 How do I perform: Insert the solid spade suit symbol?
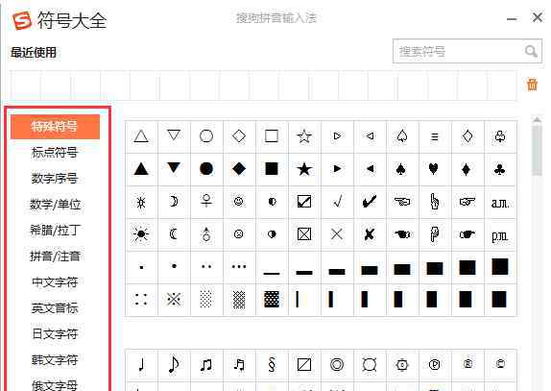(401, 169)
